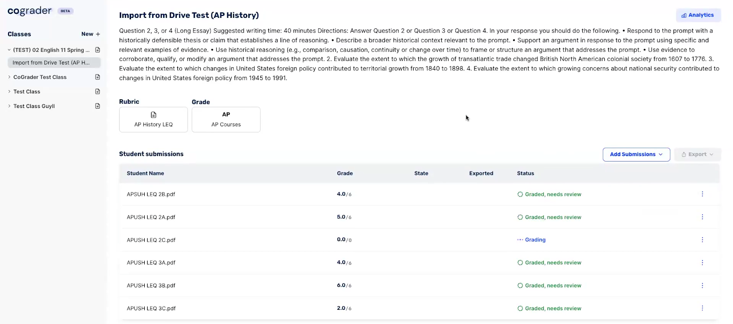
Task: Click the cograder logo
Action: 30,11
